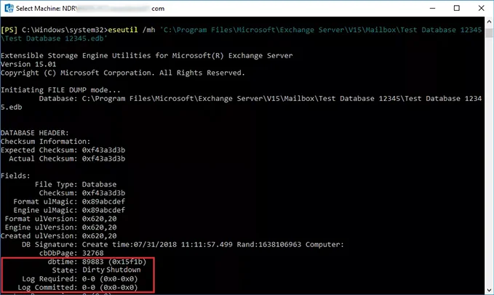Image resolution: width=494 pixels, height=295 pixels.
Task: Close the Exchange shell window
Action: [x=481, y=8]
